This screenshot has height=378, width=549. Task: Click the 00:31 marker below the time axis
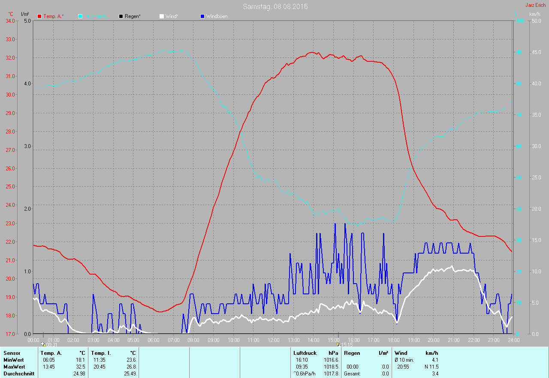(x=51, y=345)
